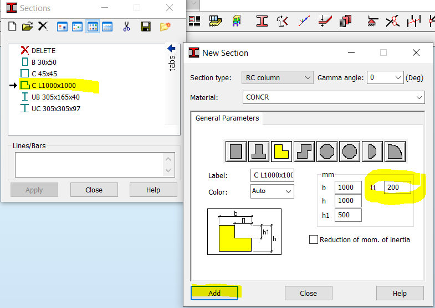Click the New section definition icon
Viewport: 435px width, 308px height.
point(12,27)
